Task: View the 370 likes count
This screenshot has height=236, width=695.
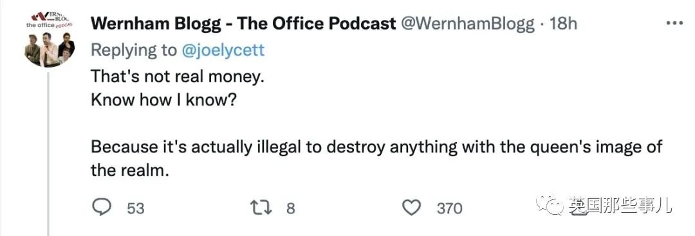Action: (449, 208)
